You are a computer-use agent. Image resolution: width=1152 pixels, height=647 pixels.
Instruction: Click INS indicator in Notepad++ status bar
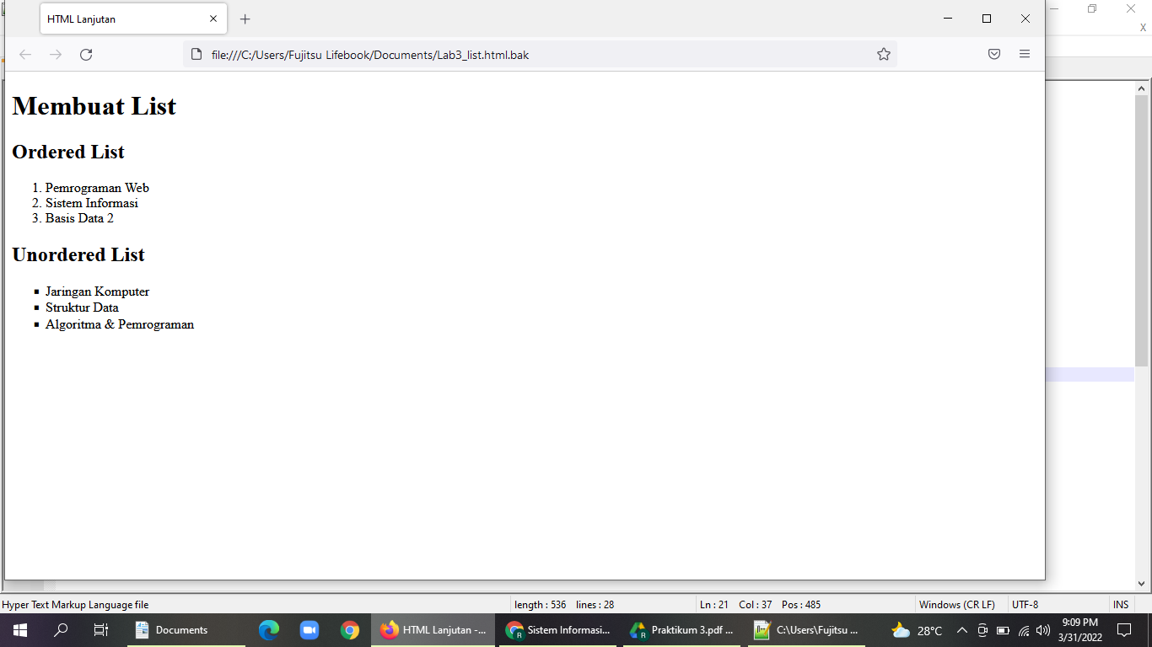click(1121, 605)
